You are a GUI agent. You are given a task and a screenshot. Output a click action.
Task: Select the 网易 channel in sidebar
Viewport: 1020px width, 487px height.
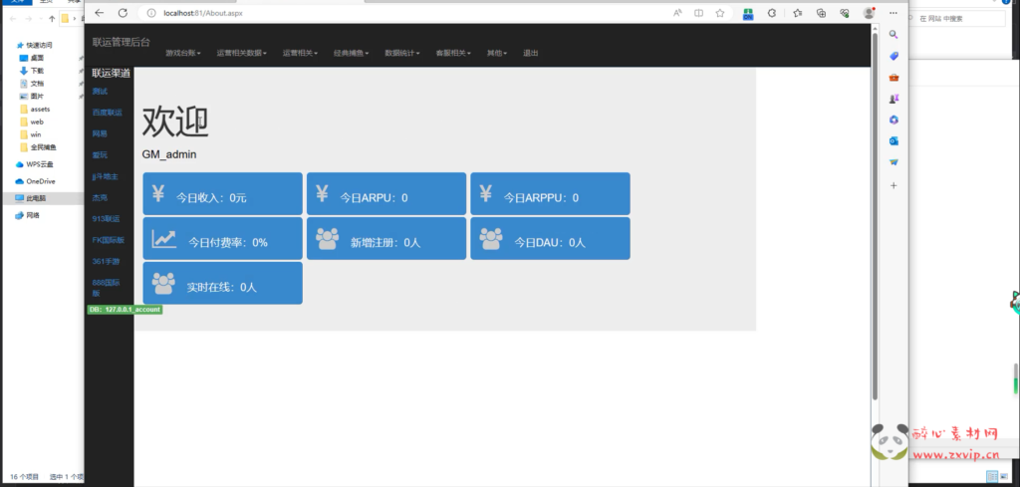click(100, 133)
